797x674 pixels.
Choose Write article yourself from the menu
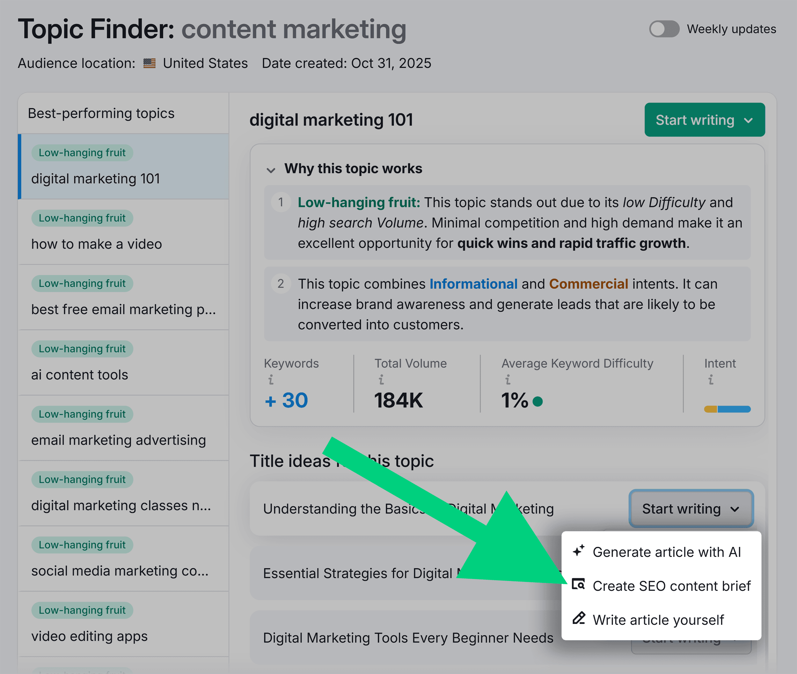659,620
